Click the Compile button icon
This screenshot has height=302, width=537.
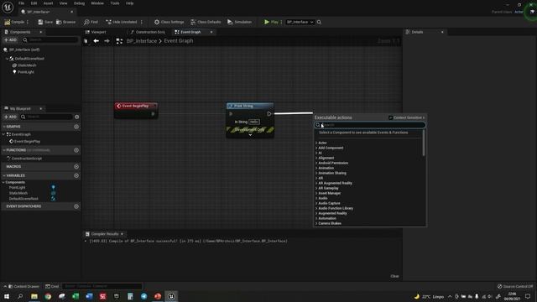[8, 22]
